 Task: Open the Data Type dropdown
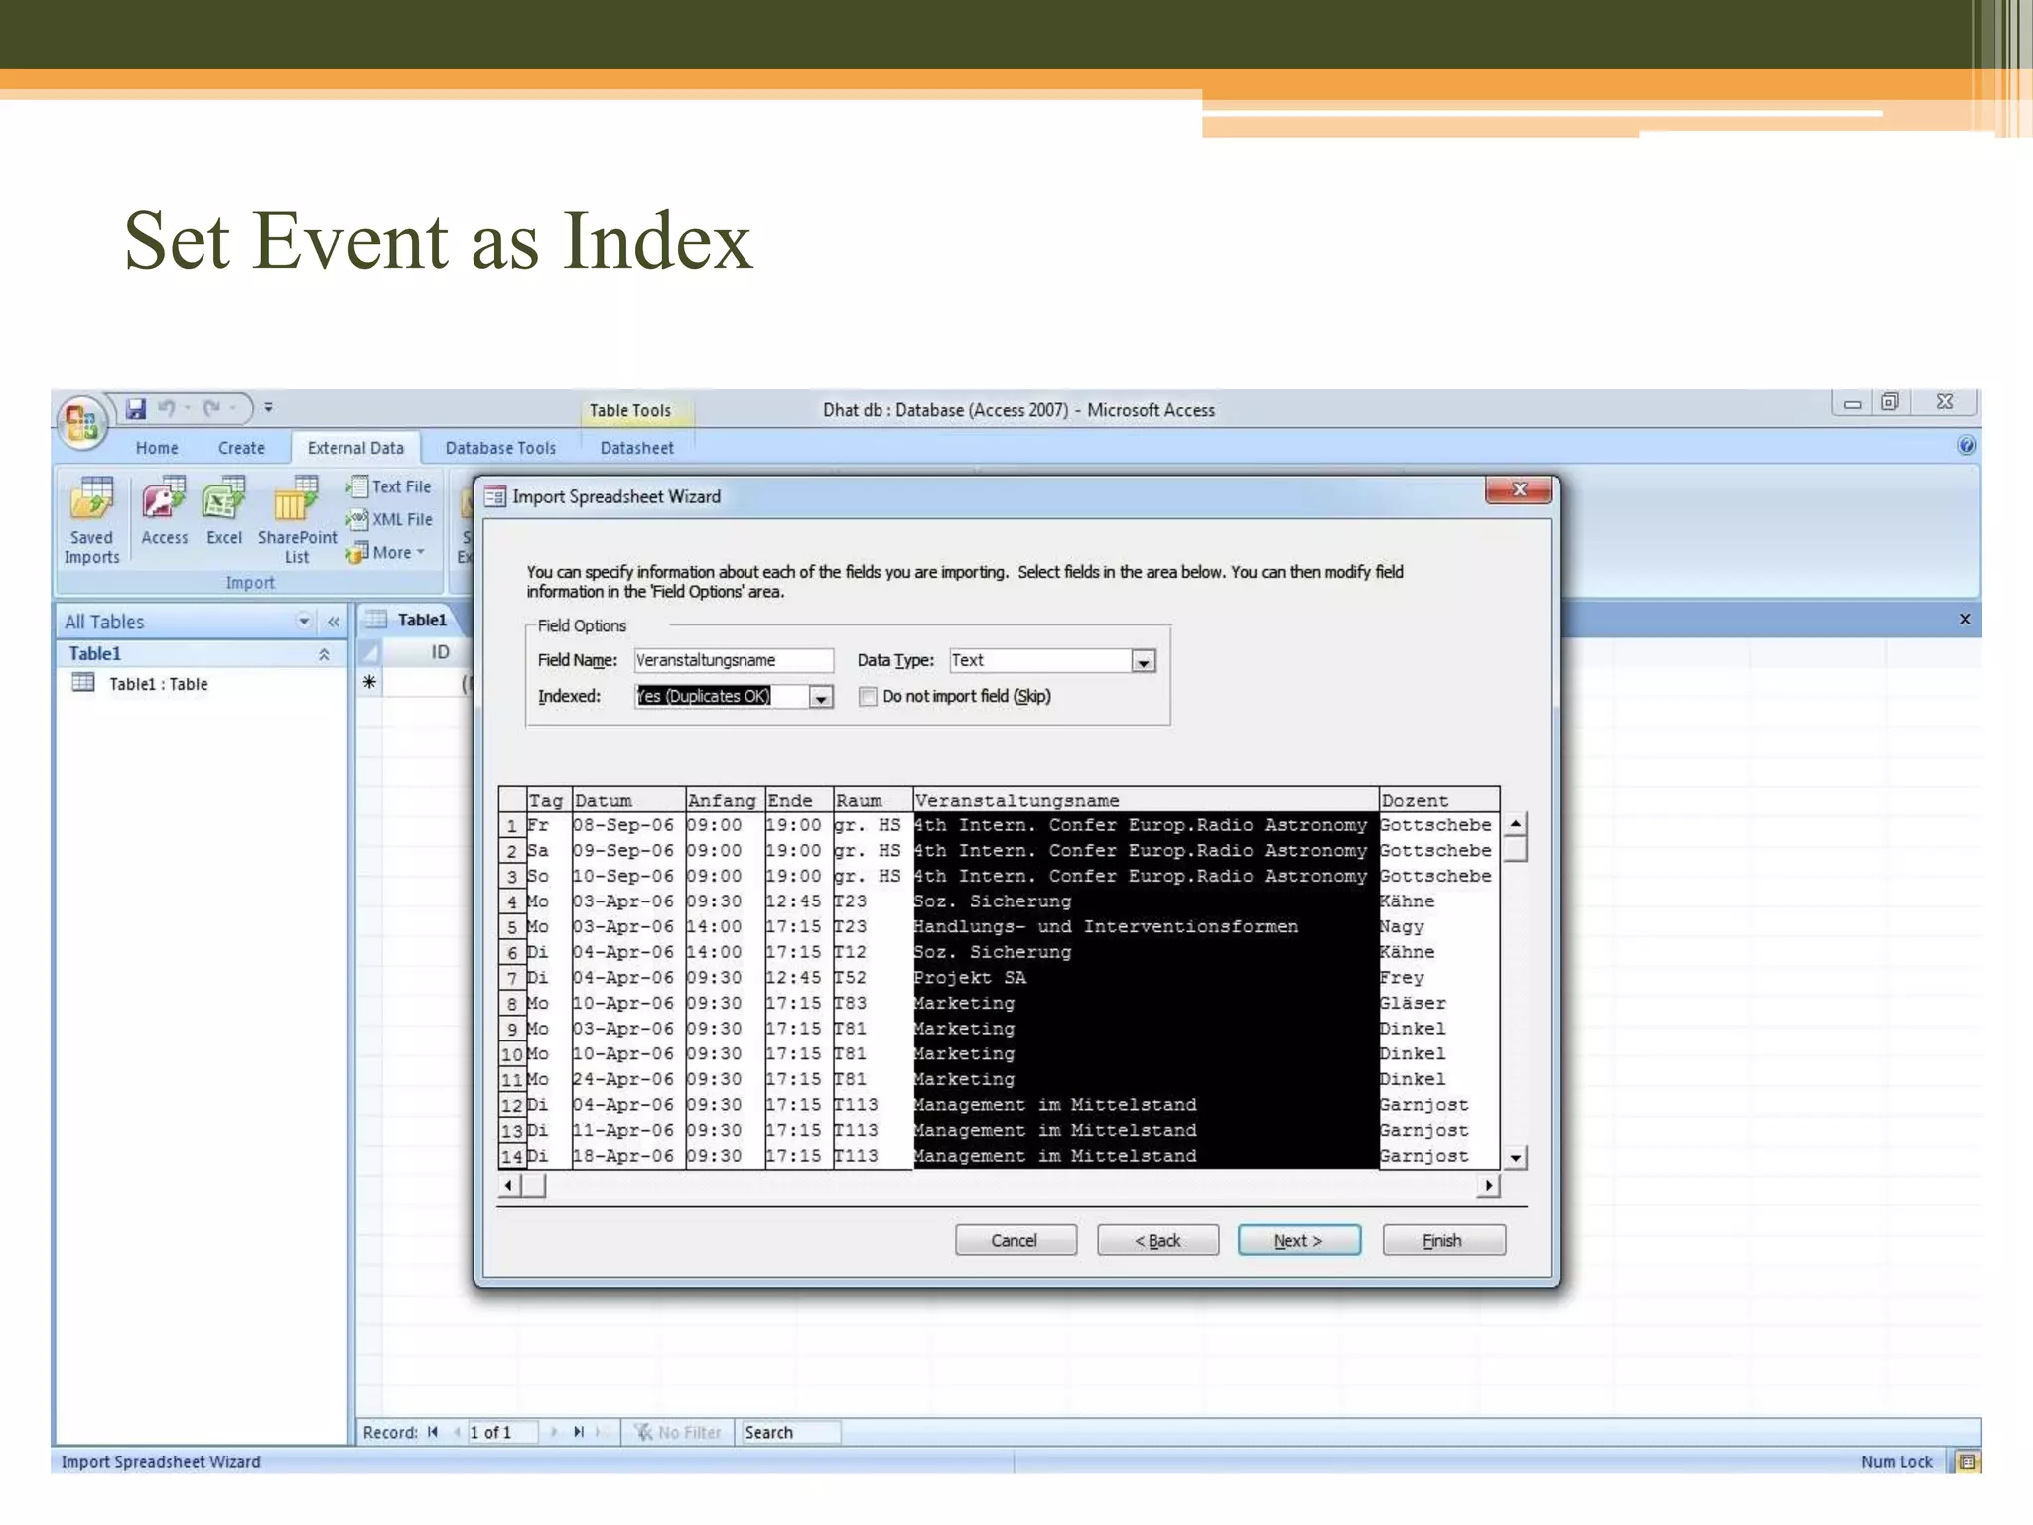(1143, 661)
